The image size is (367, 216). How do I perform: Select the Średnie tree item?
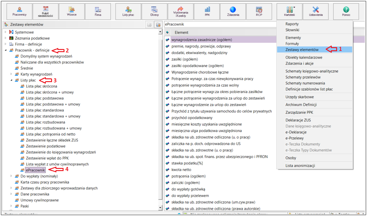[27, 68]
